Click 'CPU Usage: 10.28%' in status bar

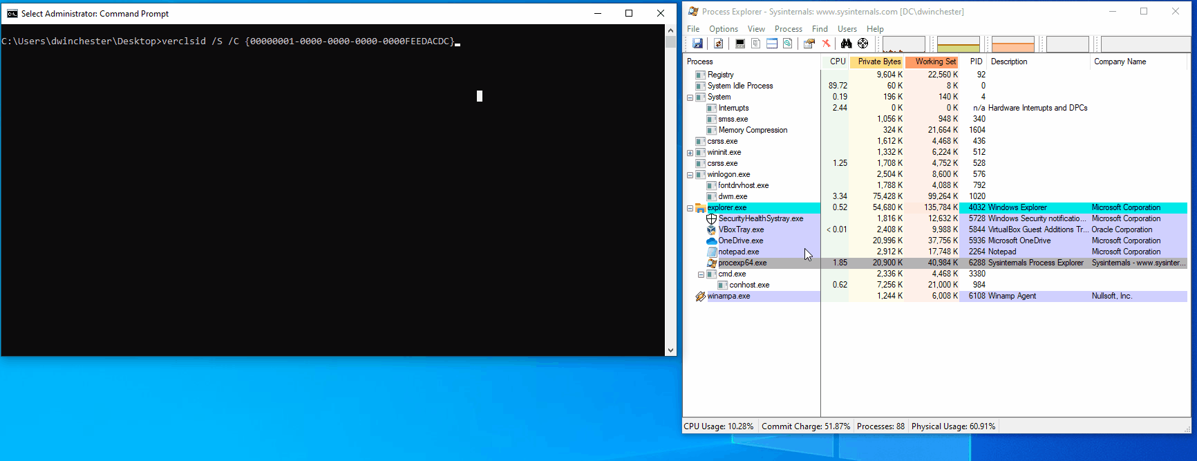(719, 426)
